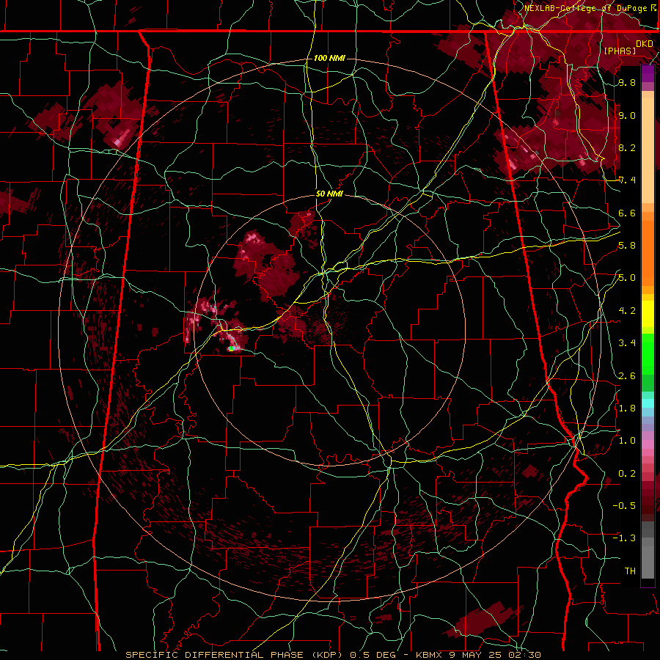Click the 5.0 scale label
Viewport: 660px width, 660px height.
pyautogui.click(x=627, y=278)
